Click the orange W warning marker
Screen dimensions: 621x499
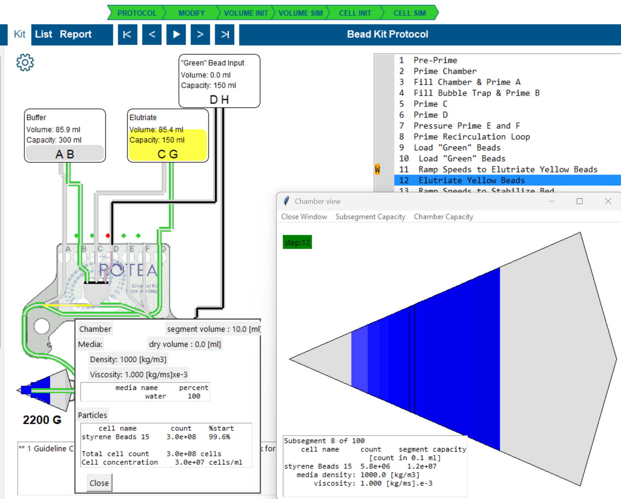click(x=377, y=169)
